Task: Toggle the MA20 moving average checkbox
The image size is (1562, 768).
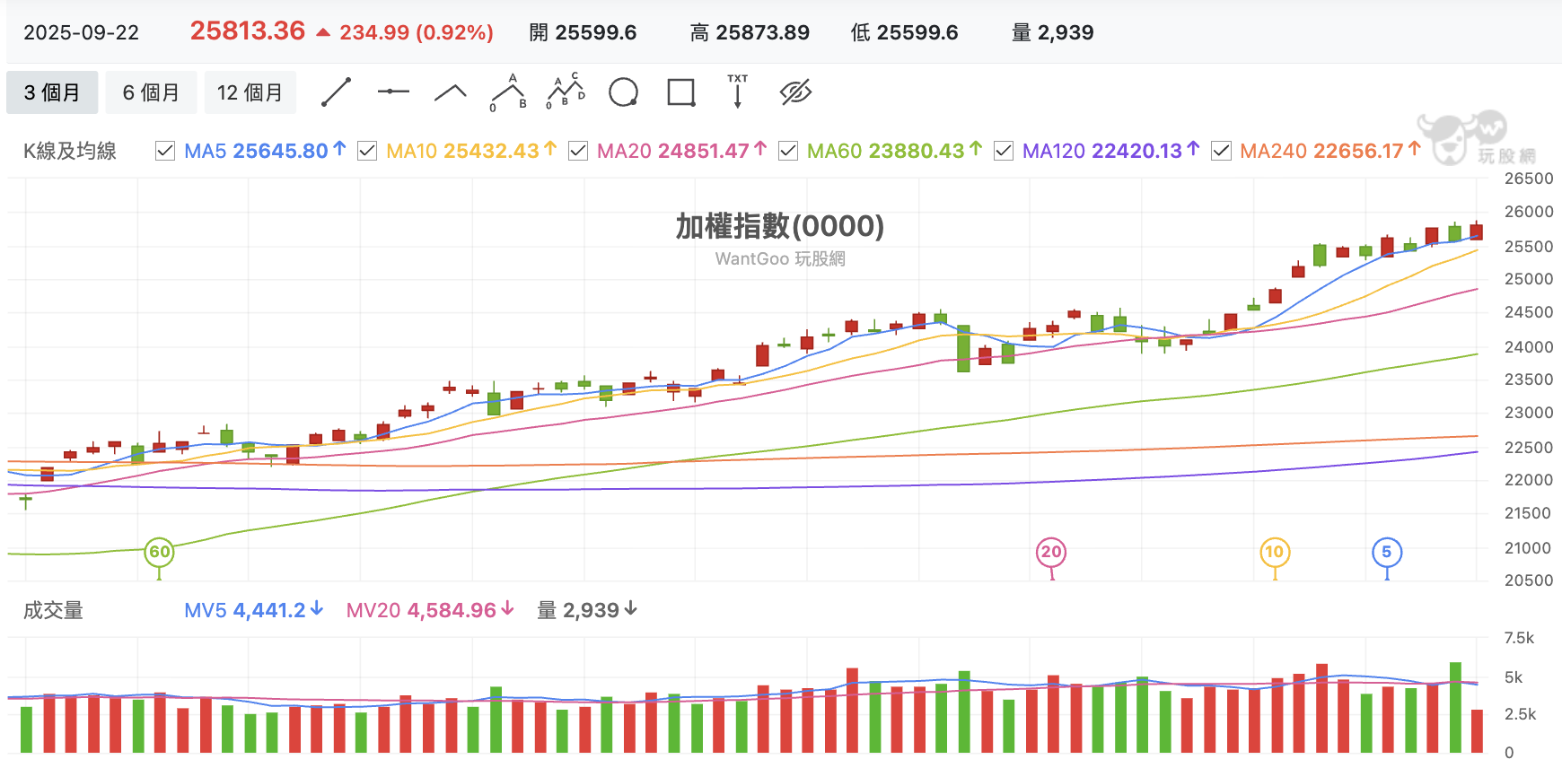Action: (x=578, y=151)
